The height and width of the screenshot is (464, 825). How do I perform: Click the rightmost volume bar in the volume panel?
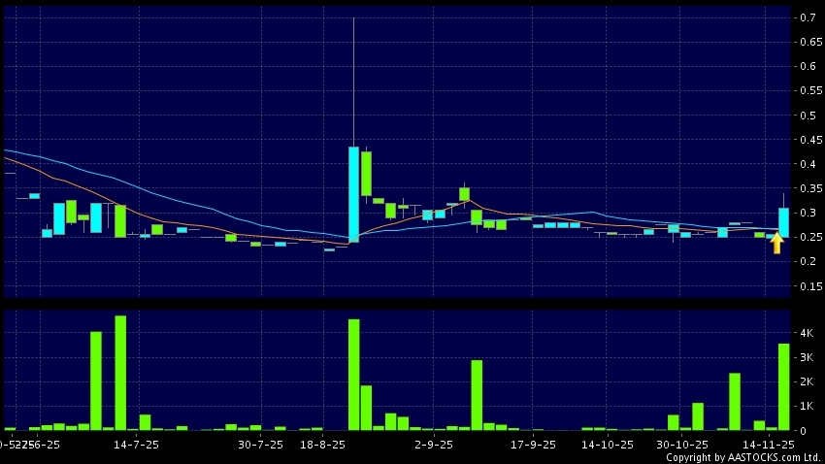point(783,386)
